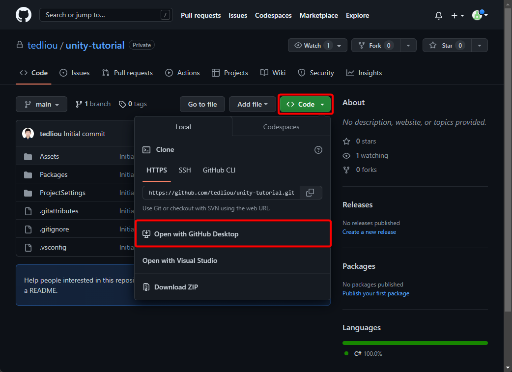
Task: Click the .gitignore file icon
Action: point(28,229)
